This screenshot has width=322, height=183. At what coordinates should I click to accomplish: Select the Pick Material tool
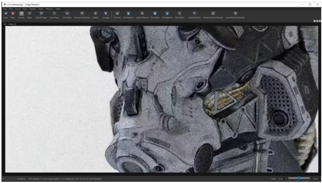[x=128, y=14]
